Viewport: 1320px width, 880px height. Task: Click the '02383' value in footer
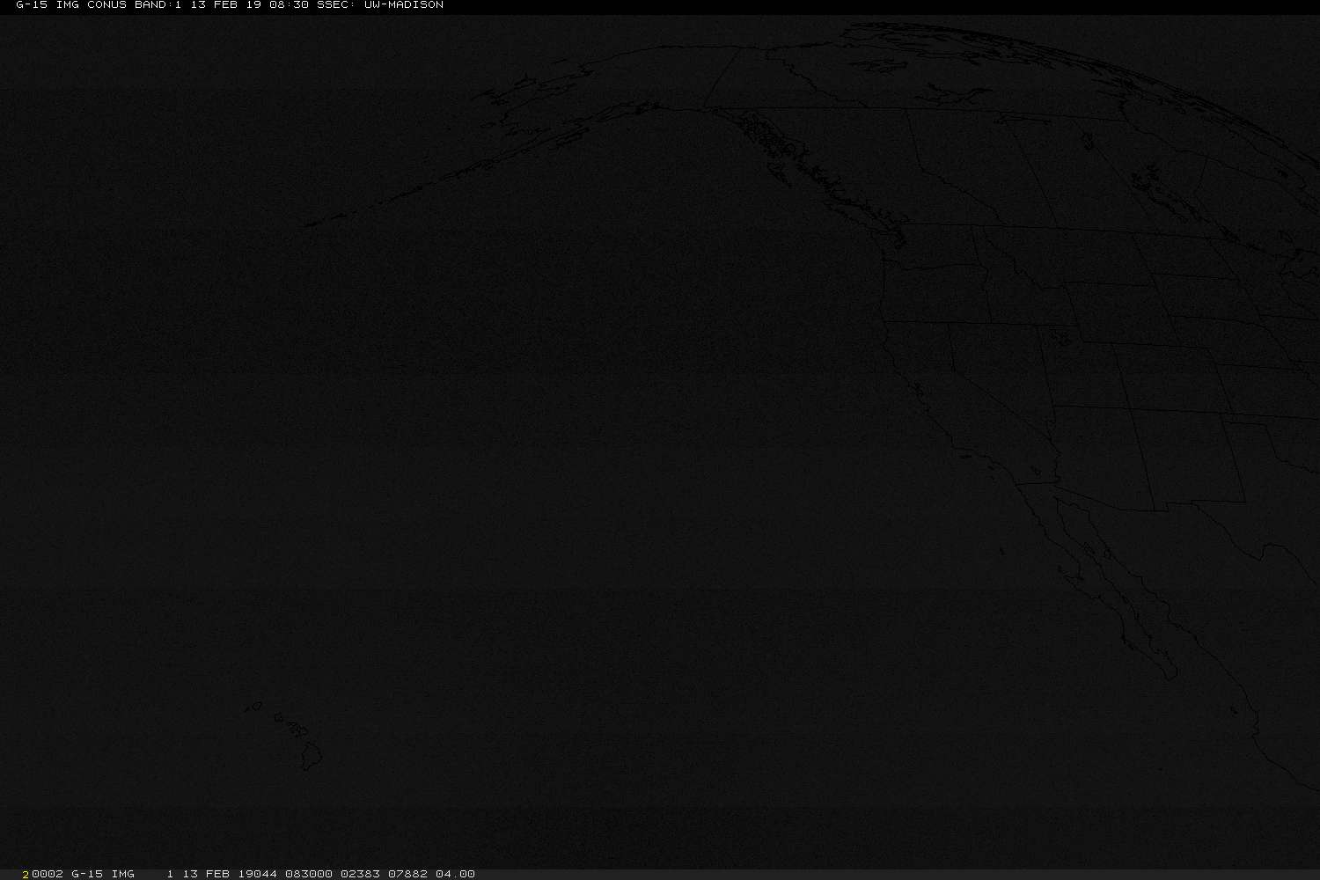pyautogui.click(x=360, y=874)
